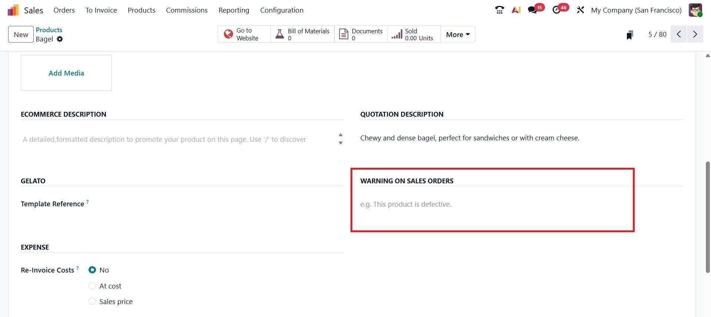This screenshot has width=711, height=317.
Task: Open the user avatar menu
Action: point(695,10)
